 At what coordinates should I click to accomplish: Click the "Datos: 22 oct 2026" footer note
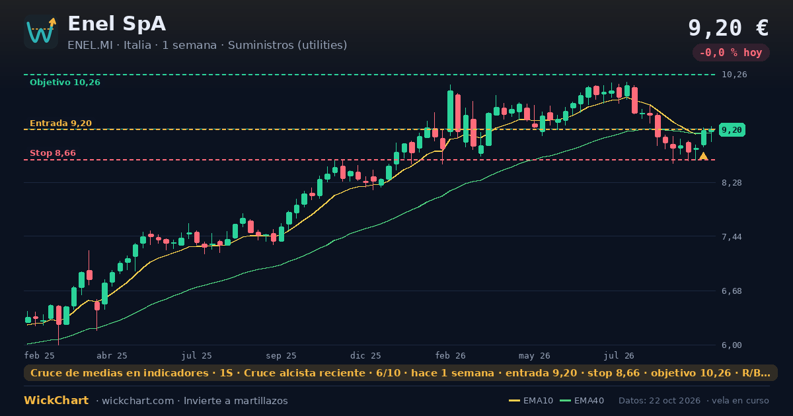pos(660,401)
